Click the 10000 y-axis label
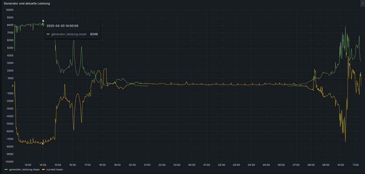The image size is (365, 174). (10, 10)
